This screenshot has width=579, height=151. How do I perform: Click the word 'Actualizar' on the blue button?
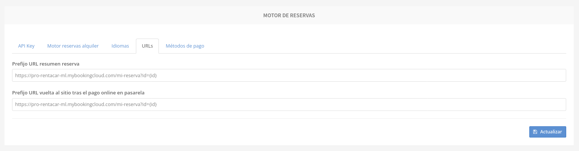[551, 132]
